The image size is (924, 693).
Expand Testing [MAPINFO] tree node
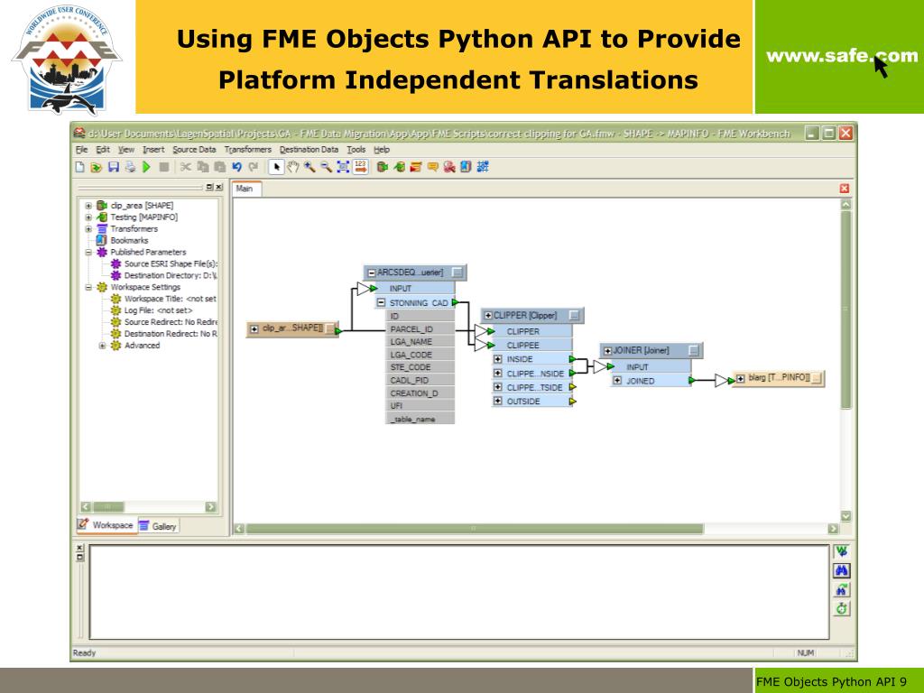pos(88,217)
